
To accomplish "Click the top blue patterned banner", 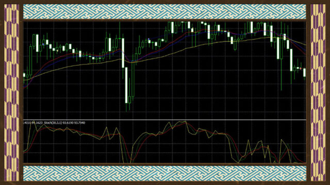I will 164,11.
